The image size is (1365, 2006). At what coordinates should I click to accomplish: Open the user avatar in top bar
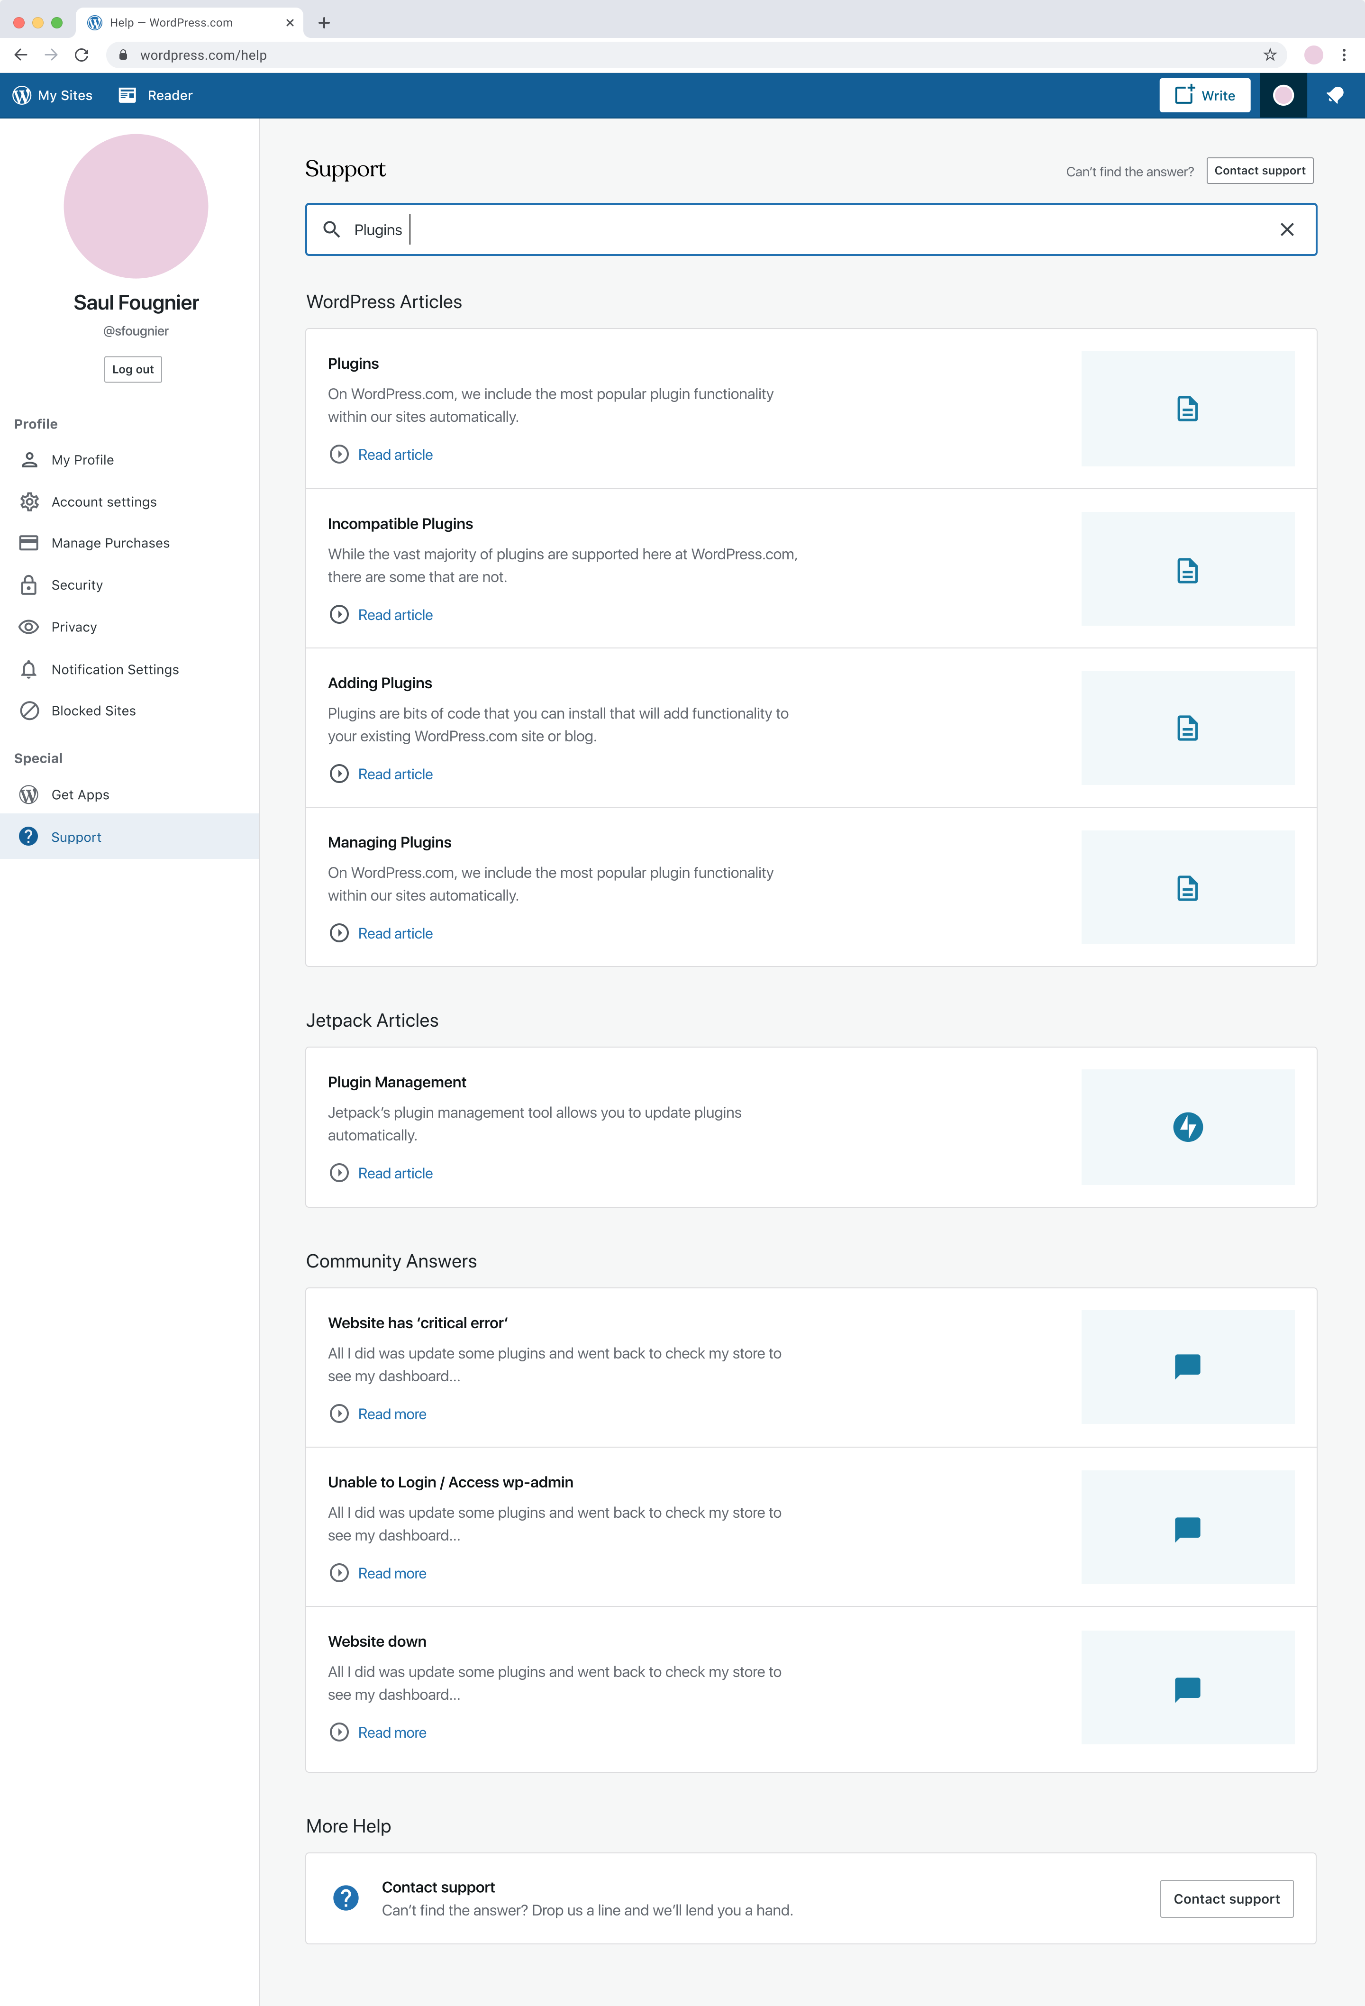[1283, 95]
